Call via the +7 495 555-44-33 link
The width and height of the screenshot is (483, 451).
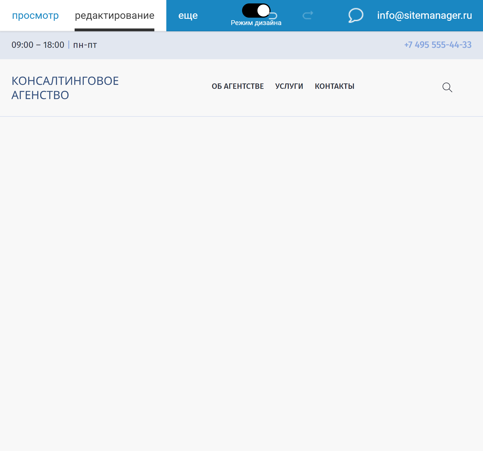[438, 45]
